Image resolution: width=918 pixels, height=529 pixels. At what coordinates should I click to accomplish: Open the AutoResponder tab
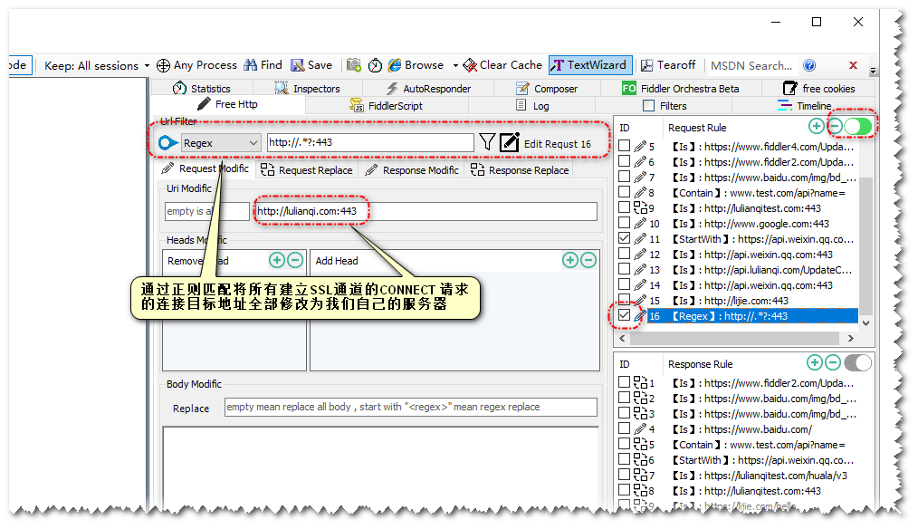(x=428, y=89)
